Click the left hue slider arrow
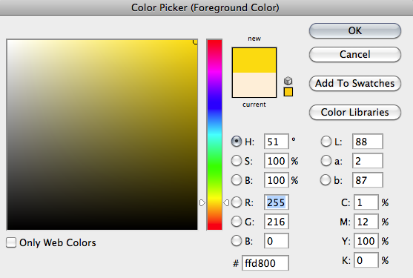The width and height of the screenshot is (413, 278). point(202,202)
